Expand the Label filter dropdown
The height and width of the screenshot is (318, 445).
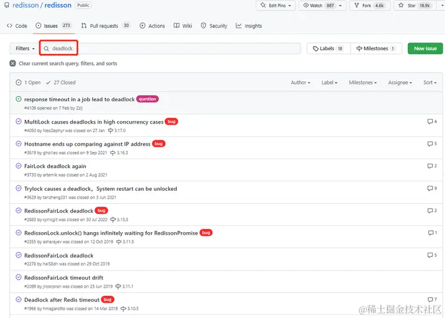pos(329,83)
